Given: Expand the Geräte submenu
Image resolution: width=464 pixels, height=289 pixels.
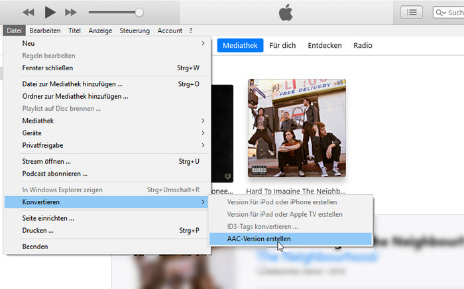Looking at the screenshot, I should [x=107, y=133].
